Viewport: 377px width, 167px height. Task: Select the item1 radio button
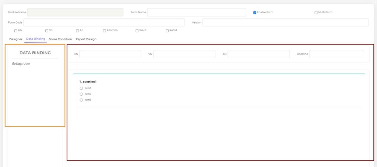coord(81,88)
